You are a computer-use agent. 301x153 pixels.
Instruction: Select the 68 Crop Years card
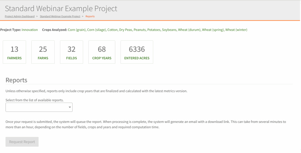click(102, 52)
